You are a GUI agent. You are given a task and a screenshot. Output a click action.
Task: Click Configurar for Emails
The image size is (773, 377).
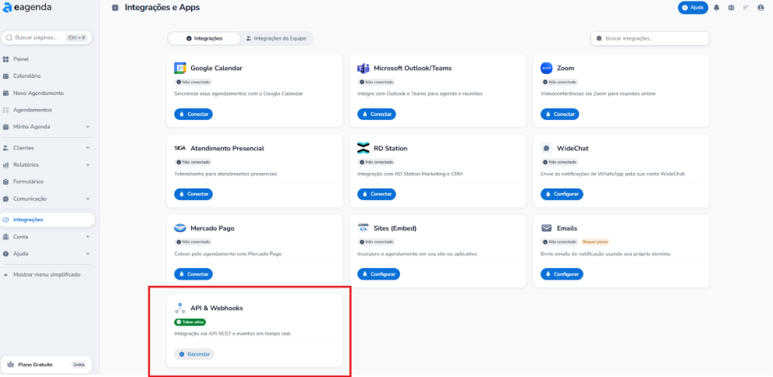[x=562, y=274]
